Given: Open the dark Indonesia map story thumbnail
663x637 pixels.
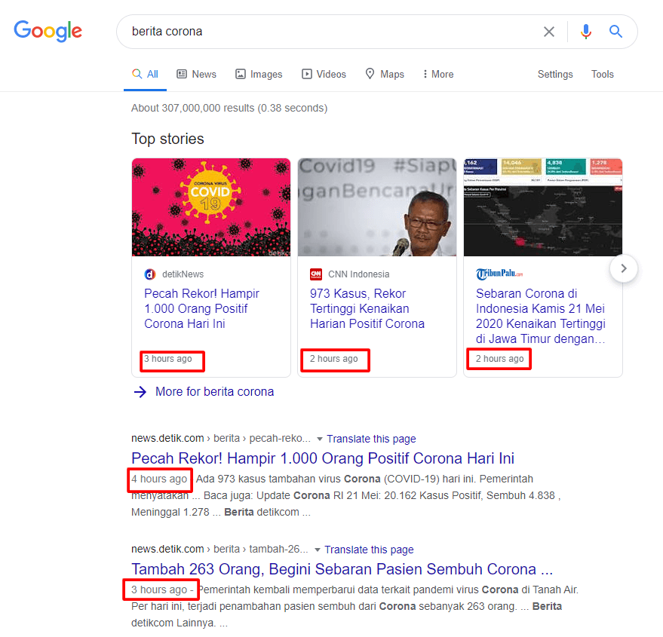Looking at the screenshot, I should pos(543,207).
